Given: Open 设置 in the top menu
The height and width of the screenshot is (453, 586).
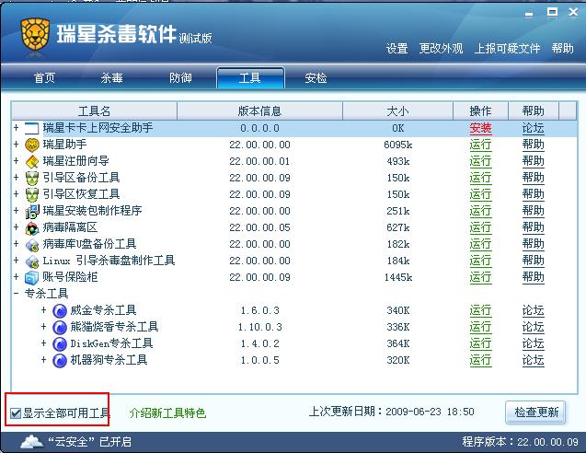Looking at the screenshot, I should tap(396, 49).
